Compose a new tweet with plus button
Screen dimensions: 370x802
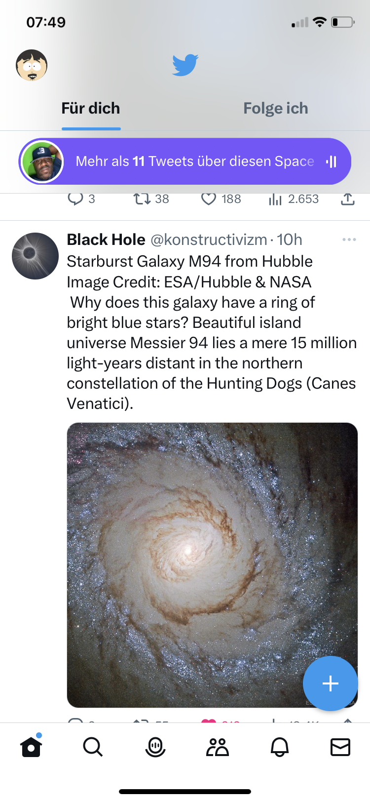[x=330, y=683]
